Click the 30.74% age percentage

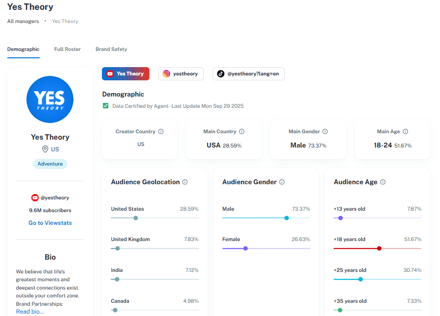[412, 270]
